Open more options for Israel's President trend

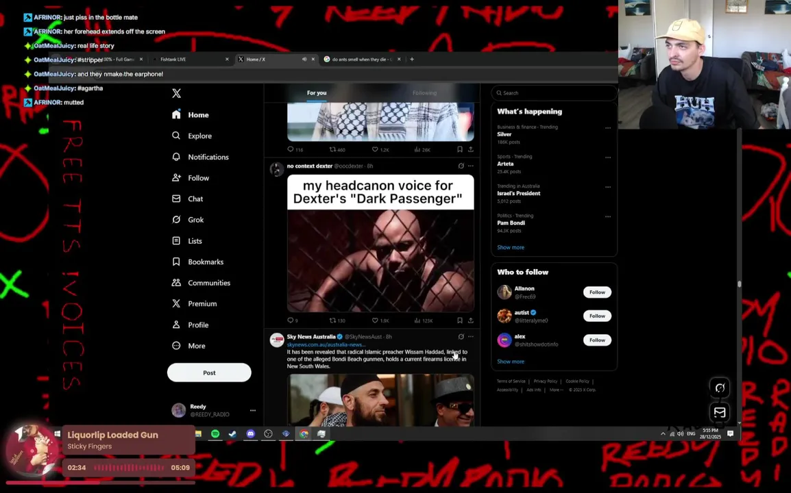pos(608,187)
